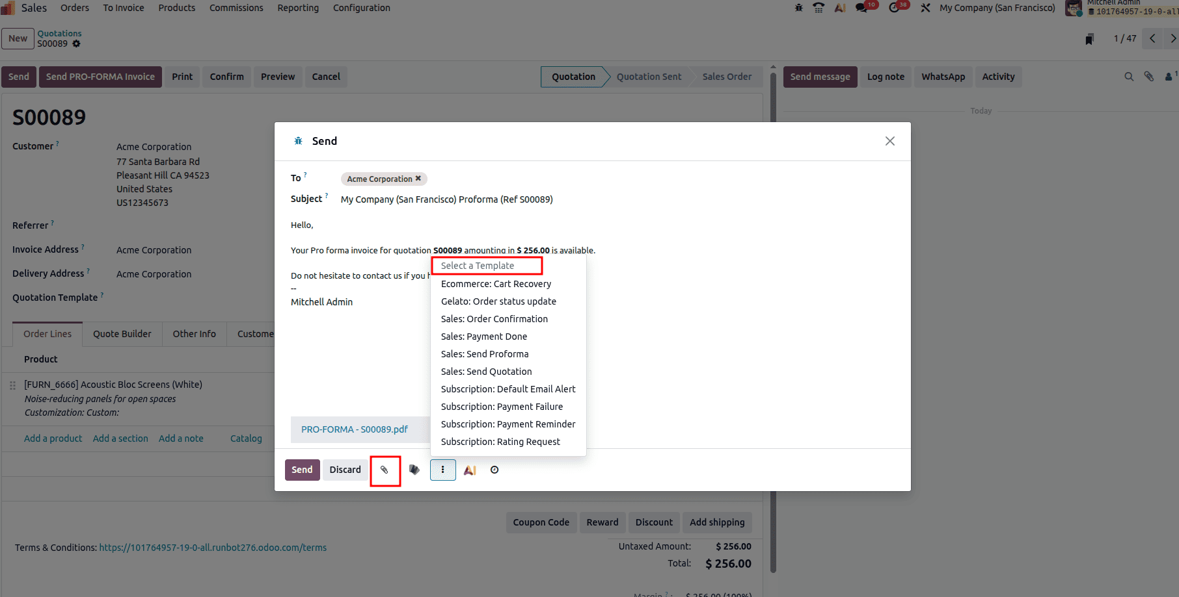
Task: Choose Subscription: Rating Request template
Action: coord(500,442)
